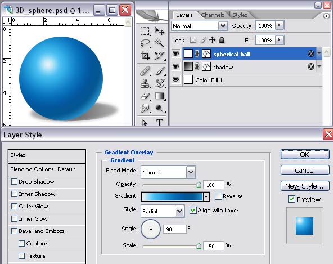Enable the Inner Shadow checkbox
This screenshot has width=333, height=264.
[14, 194]
